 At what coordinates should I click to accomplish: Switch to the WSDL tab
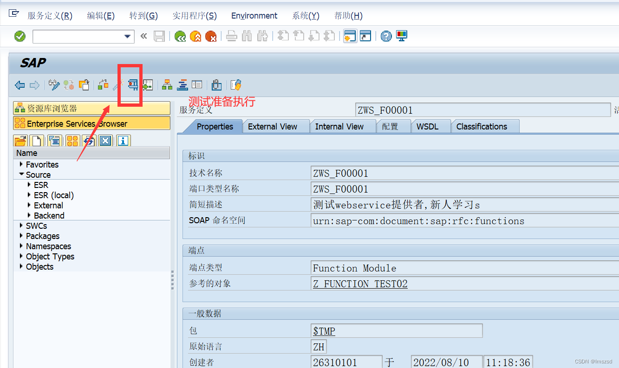(430, 127)
